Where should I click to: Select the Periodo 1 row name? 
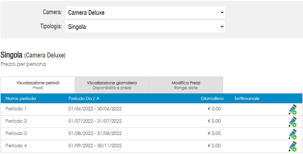(16, 109)
